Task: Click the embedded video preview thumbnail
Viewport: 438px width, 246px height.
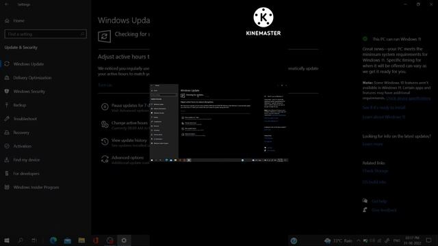Action: click(219, 123)
